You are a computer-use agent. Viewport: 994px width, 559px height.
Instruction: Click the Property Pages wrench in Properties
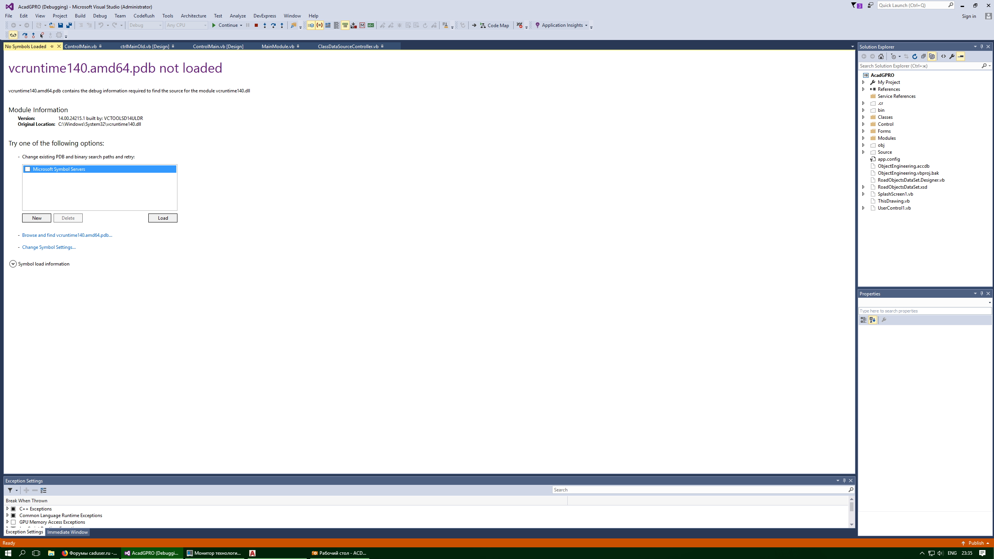(x=884, y=320)
